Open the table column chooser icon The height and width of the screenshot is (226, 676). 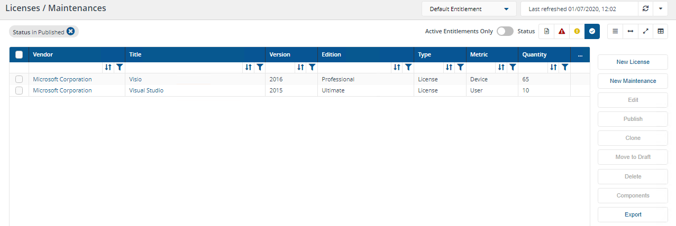pos(660,31)
